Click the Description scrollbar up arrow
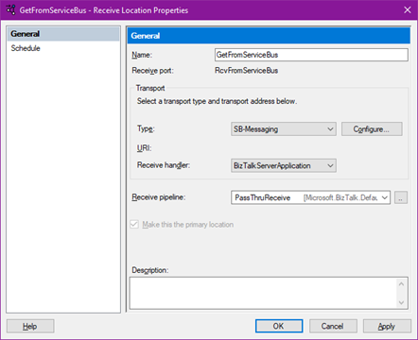 [401, 284]
